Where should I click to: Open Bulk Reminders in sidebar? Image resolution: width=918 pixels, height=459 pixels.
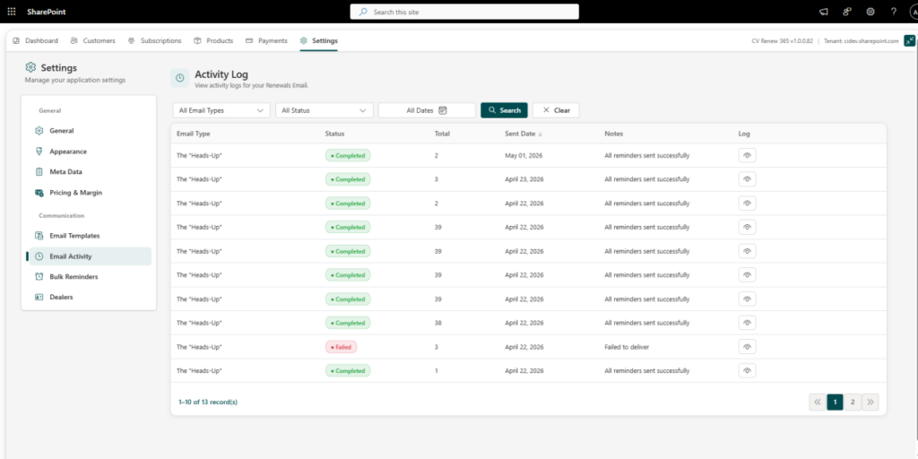point(89,276)
